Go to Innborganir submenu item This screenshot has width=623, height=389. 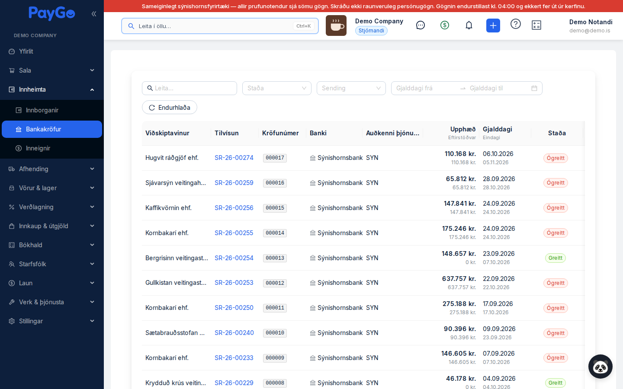(x=52, y=110)
